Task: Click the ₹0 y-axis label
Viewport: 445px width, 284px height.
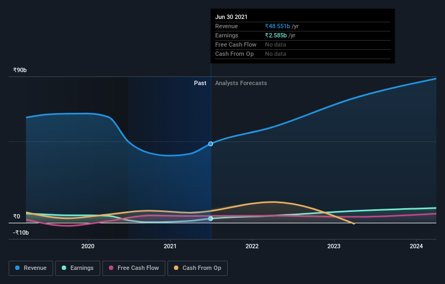Action: tap(17, 216)
